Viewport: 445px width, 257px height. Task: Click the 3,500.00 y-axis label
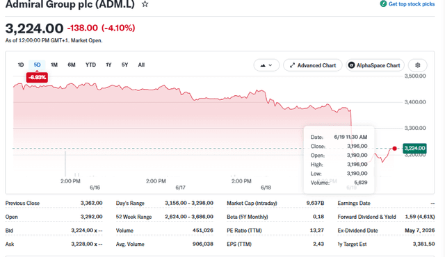[x=415, y=76]
